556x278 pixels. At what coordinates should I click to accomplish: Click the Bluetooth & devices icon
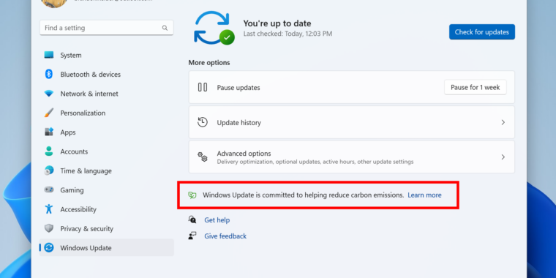coord(49,74)
